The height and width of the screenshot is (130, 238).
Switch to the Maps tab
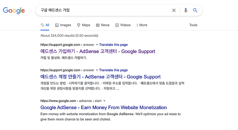point(84,25)
